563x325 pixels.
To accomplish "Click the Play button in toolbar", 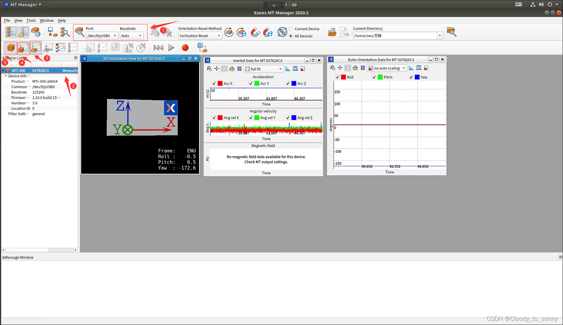I will pyautogui.click(x=171, y=48).
